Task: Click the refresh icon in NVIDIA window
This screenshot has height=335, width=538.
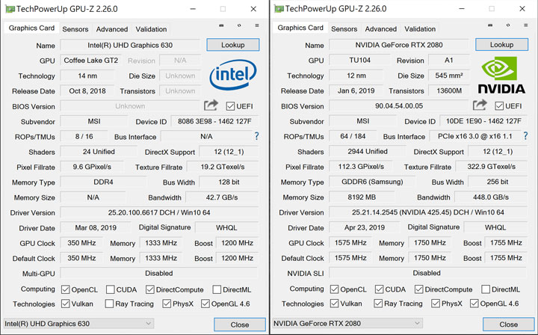Action: point(508,25)
